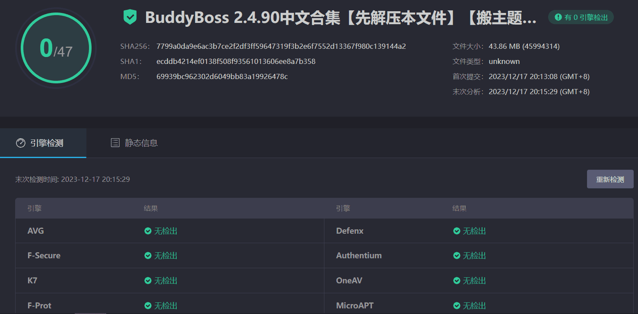The image size is (638, 314).
Task: Click the first submission time 20:13:08
Action: 539,76
